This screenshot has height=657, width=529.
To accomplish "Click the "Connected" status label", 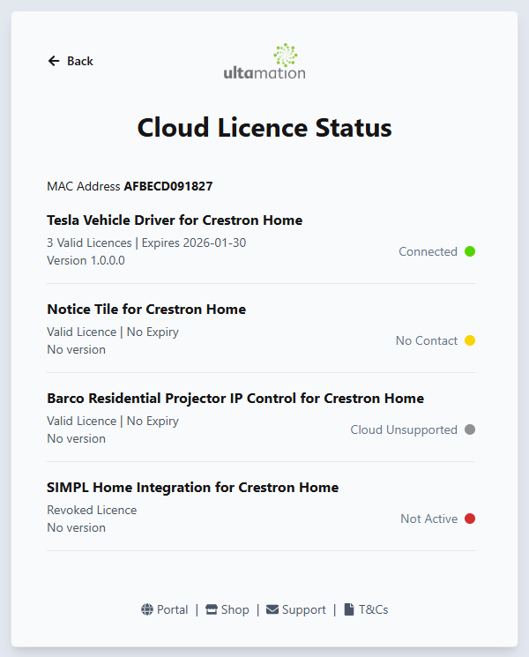I will coord(428,251).
